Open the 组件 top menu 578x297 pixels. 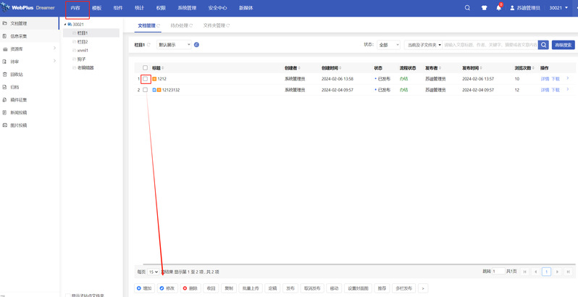[118, 8]
